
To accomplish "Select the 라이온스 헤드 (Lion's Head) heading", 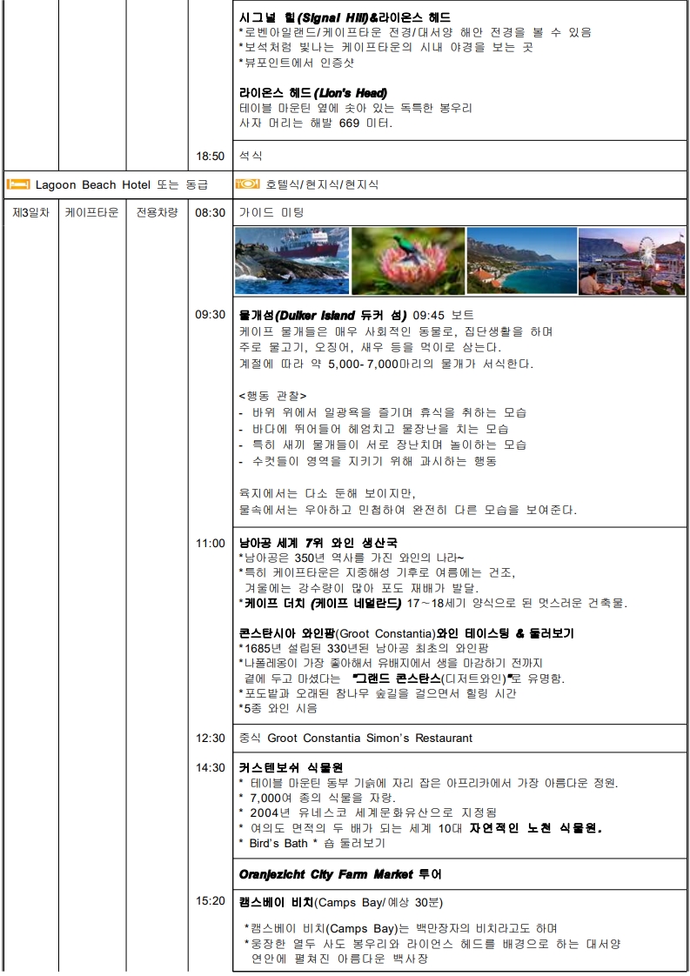I will [x=312, y=93].
